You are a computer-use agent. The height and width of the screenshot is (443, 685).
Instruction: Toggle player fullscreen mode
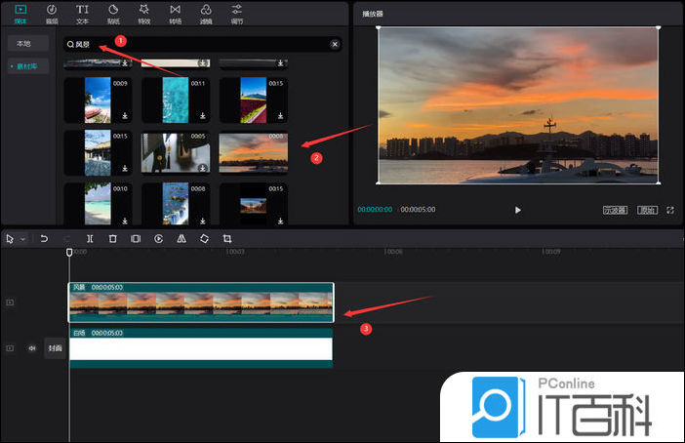pyautogui.click(x=670, y=210)
